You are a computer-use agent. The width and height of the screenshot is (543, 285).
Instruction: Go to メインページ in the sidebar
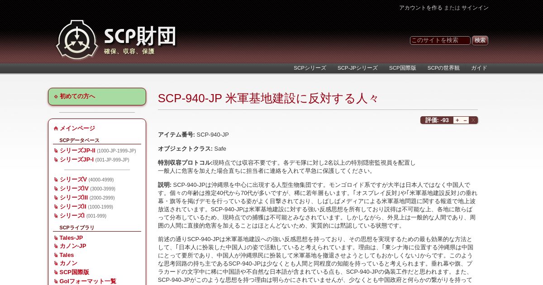pyautogui.click(x=77, y=128)
